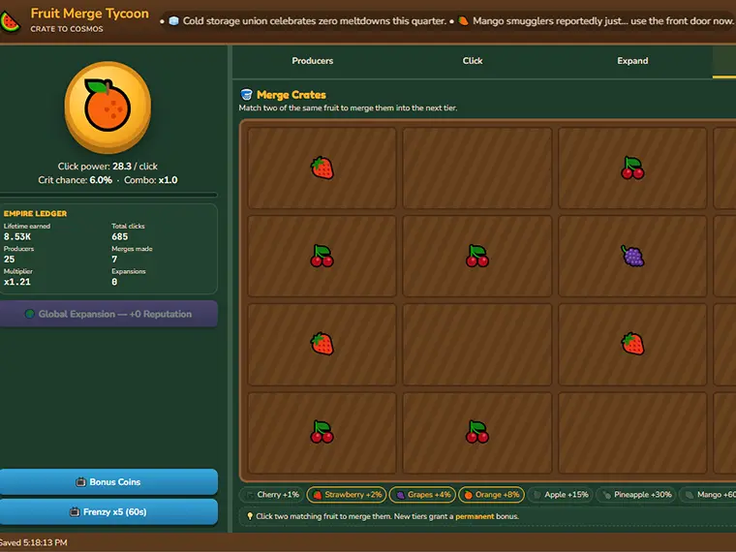This screenshot has width=736, height=552.
Task: Pick the cherry in the top row crate
Action: pyautogui.click(x=632, y=169)
